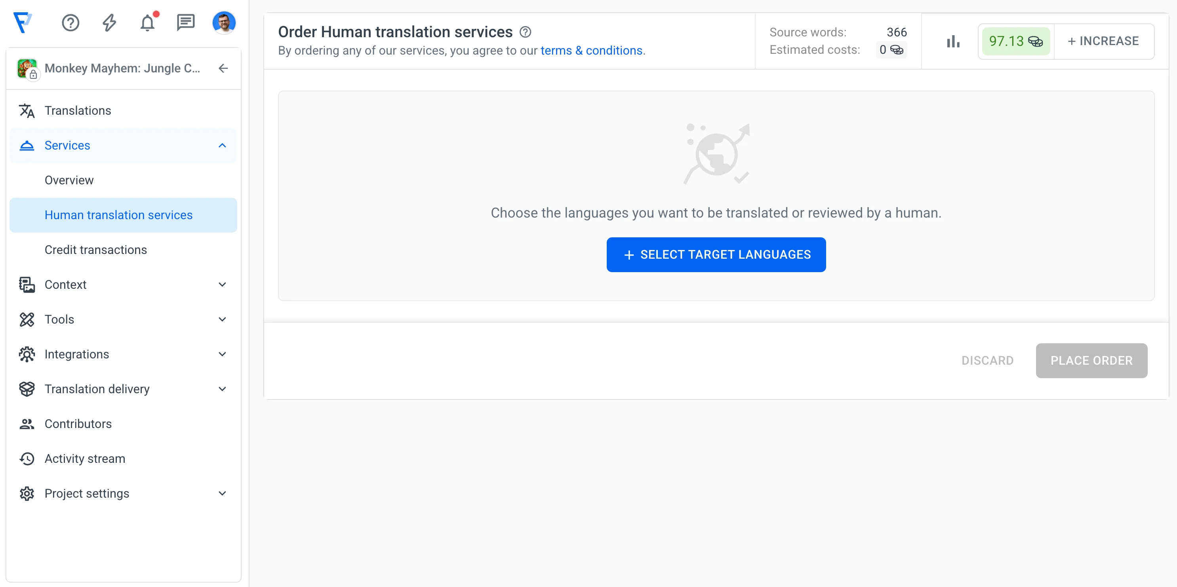The image size is (1177, 587).
Task: Click the Translation delivery box icon
Action: 27,389
